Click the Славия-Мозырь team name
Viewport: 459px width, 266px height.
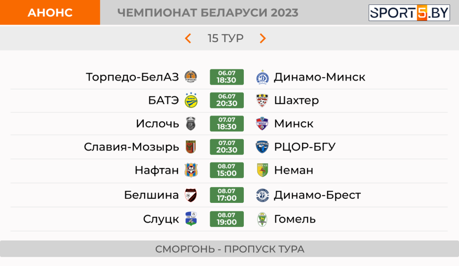click(x=131, y=147)
